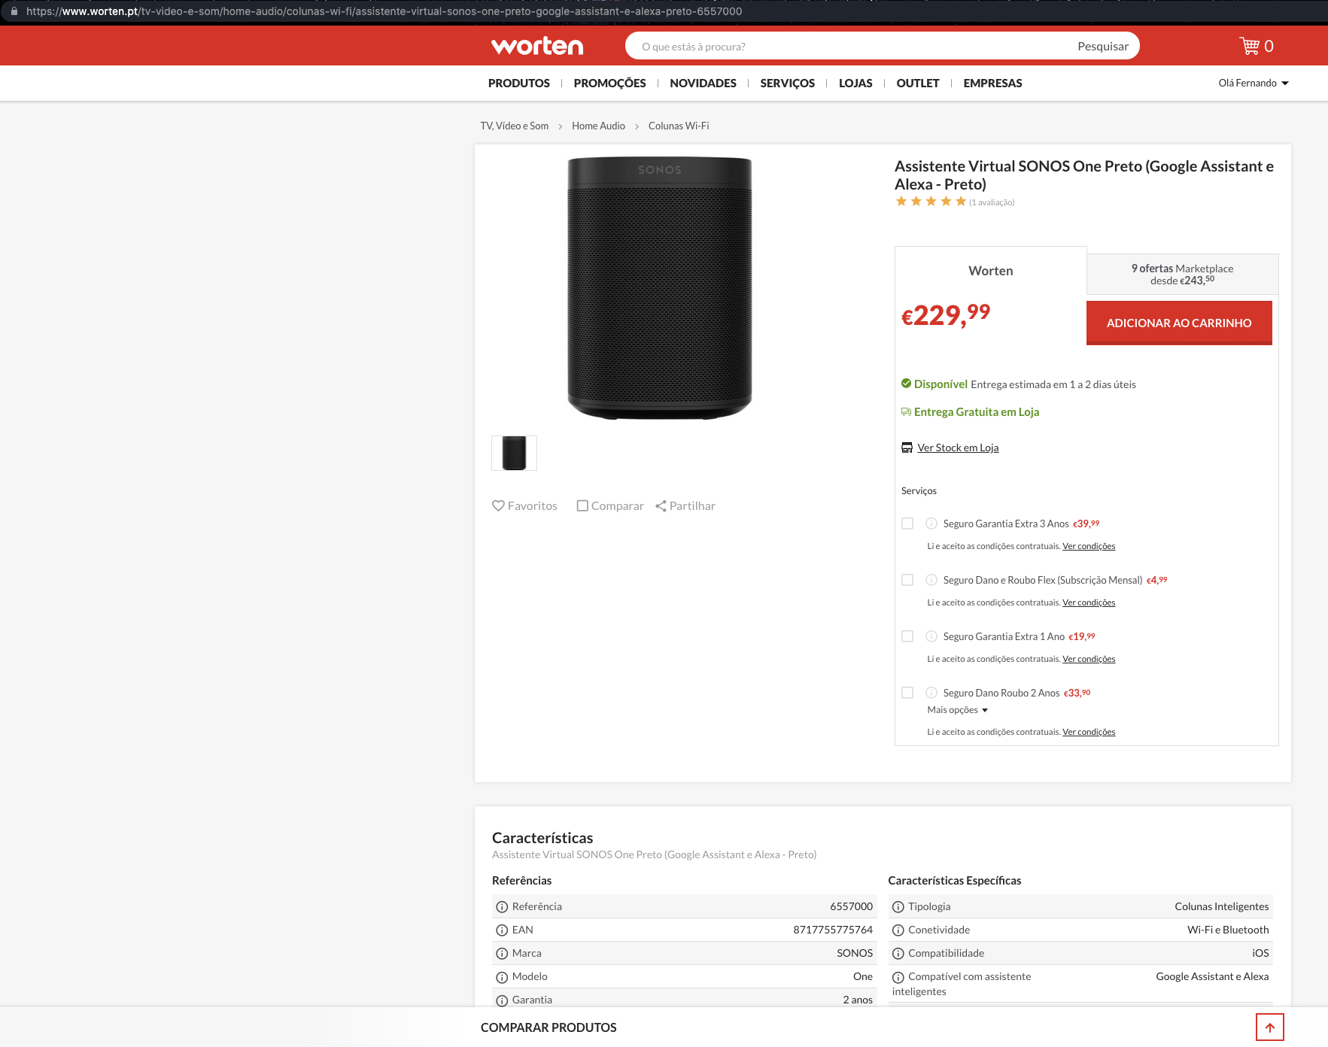Click the EAN value 8717755775764

[x=833, y=930]
